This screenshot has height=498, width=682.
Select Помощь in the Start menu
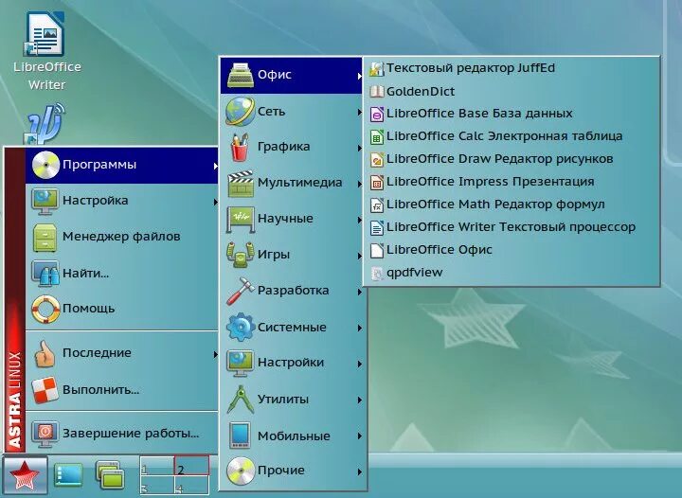pyautogui.click(x=122, y=309)
